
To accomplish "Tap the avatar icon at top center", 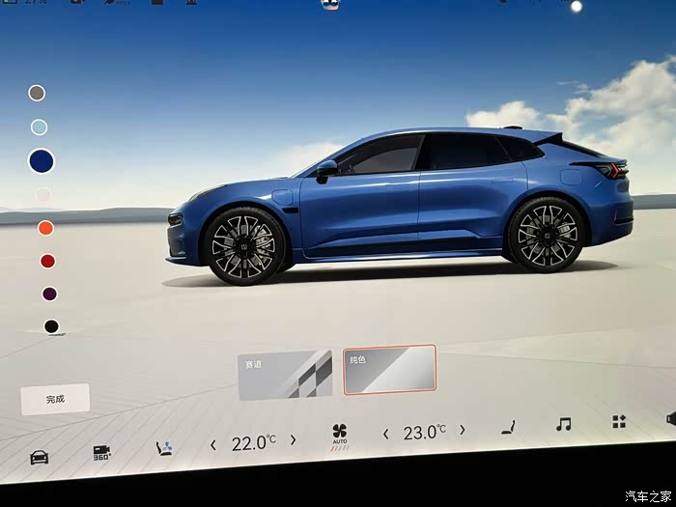I will point(330,5).
